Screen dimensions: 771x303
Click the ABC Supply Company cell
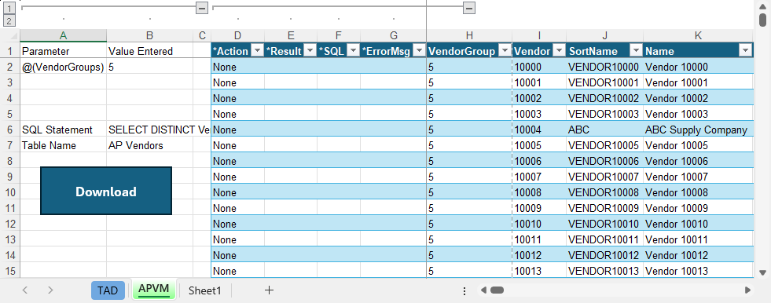coord(698,130)
